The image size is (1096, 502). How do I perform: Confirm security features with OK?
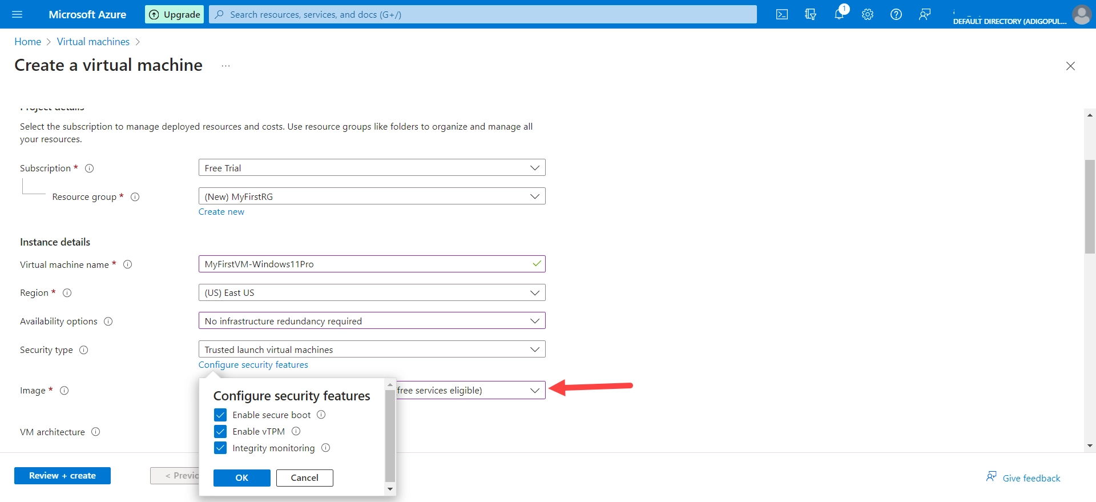pos(242,478)
